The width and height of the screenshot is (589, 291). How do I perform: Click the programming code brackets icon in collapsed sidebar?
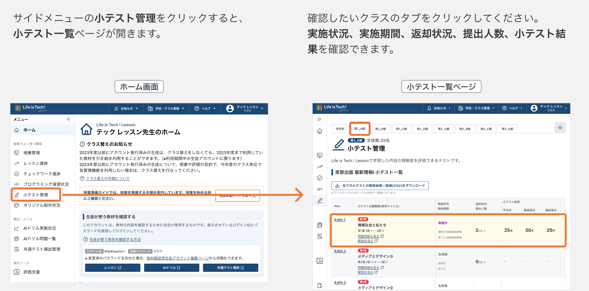pos(320,189)
